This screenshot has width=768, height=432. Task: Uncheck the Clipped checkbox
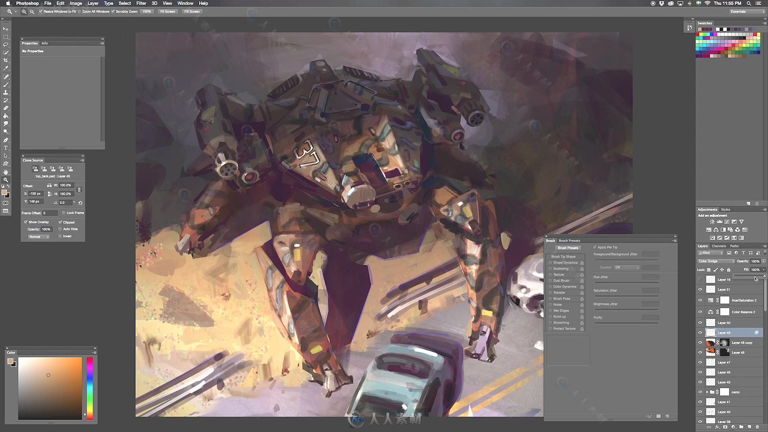[60, 222]
